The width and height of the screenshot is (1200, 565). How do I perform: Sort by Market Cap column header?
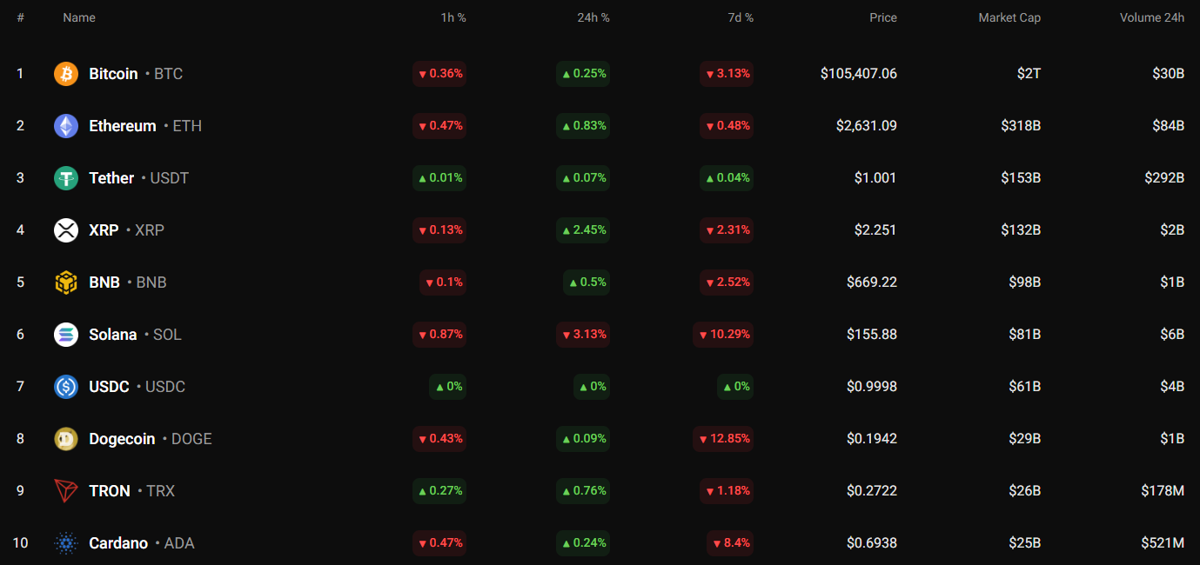(1009, 17)
